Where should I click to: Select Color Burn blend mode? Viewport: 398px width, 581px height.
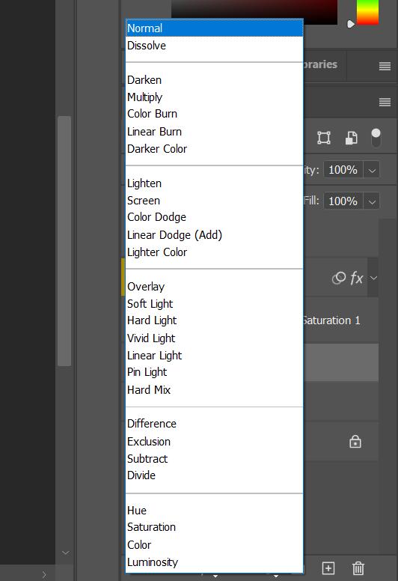pos(215,114)
